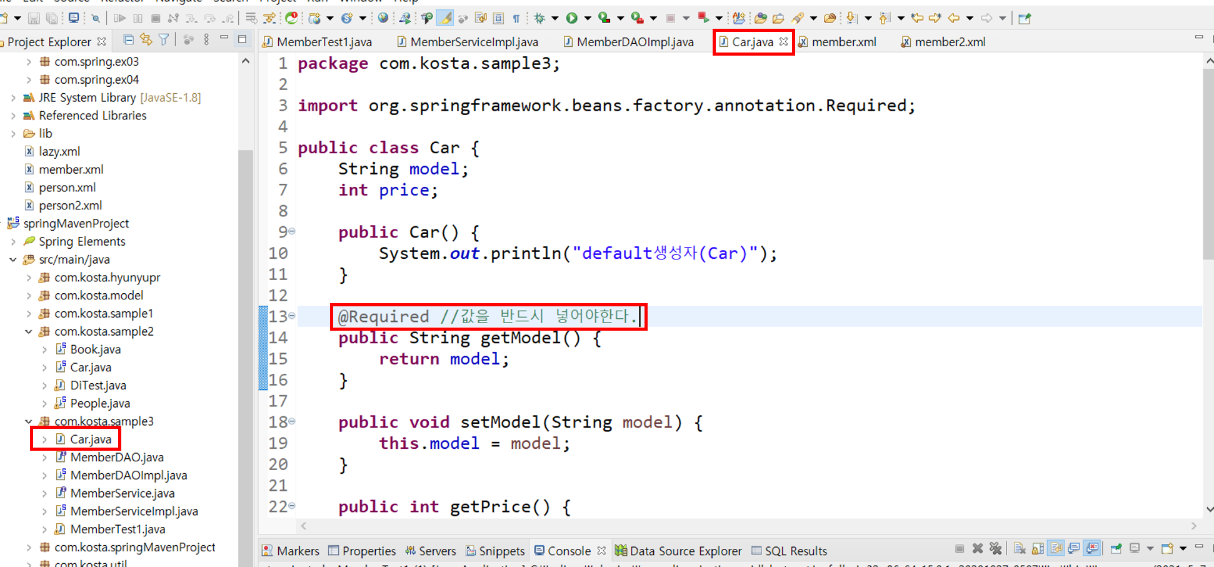1214x567 pixels.
Task: Click the Search flashlight pen icon
Action: (798, 19)
